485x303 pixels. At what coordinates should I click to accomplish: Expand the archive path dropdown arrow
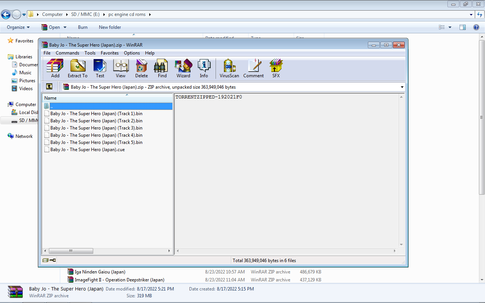(x=402, y=87)
